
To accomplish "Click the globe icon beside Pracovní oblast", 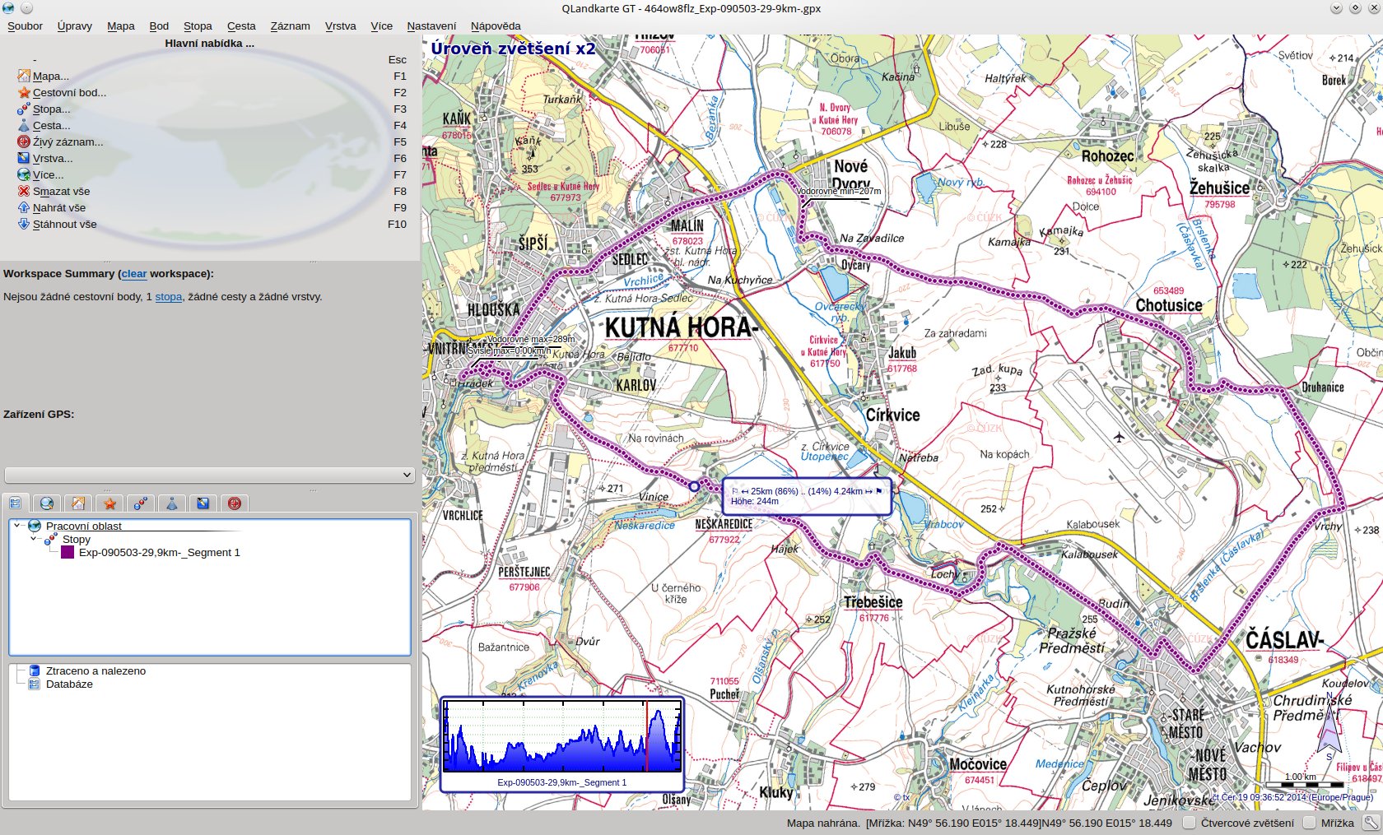I will 35,526.
